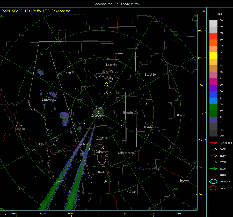Click the cyan current ellipse in legend
The height and width of the screenshot is (217, 233).
coord(213,181)
